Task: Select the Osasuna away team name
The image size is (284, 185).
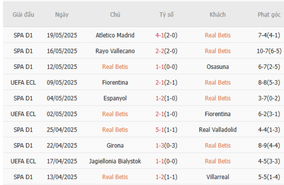Action: click(218, 67)
